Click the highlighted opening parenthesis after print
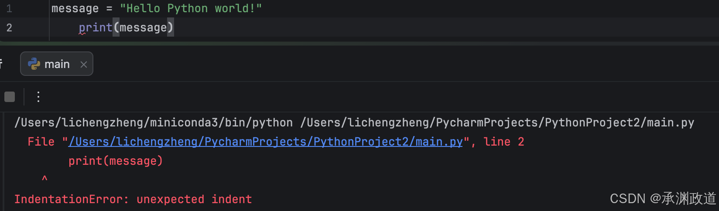Viewport: 719px width, 211px height. (x=116, y=27)
